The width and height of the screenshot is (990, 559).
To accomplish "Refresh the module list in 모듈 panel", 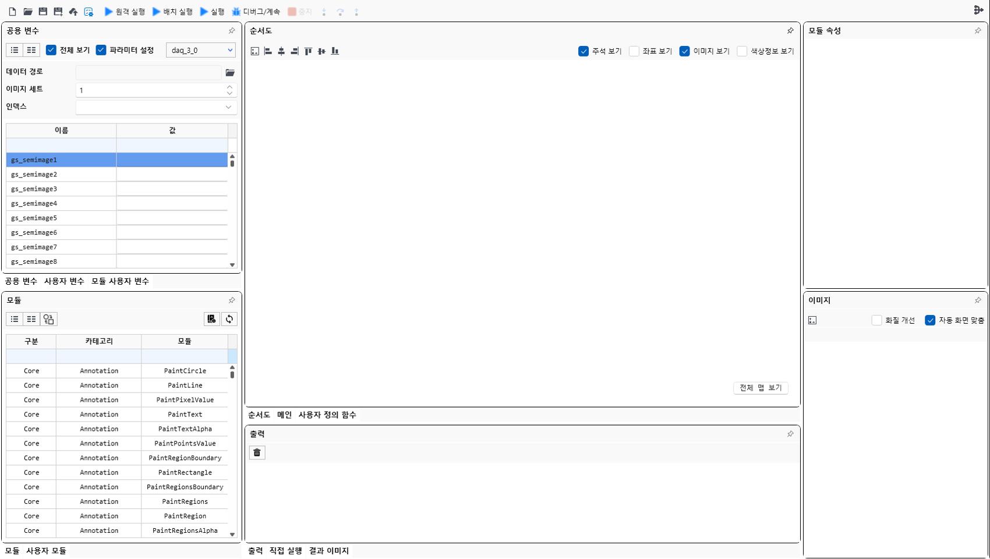I will tap(229, 319).
